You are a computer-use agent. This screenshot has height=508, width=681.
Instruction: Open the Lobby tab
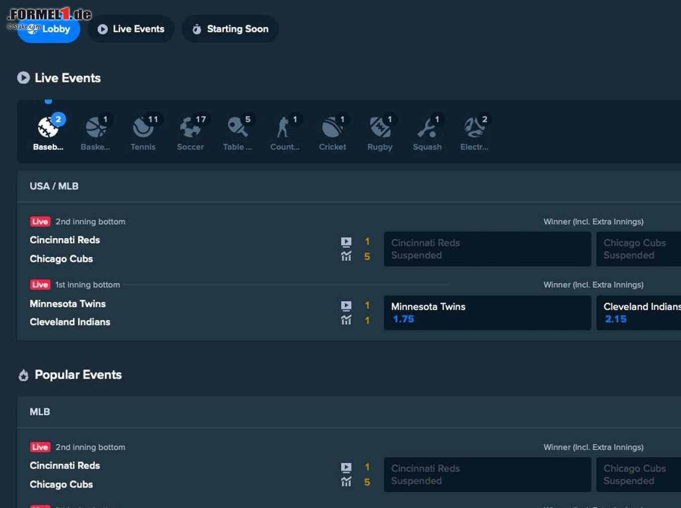[49, 29]
